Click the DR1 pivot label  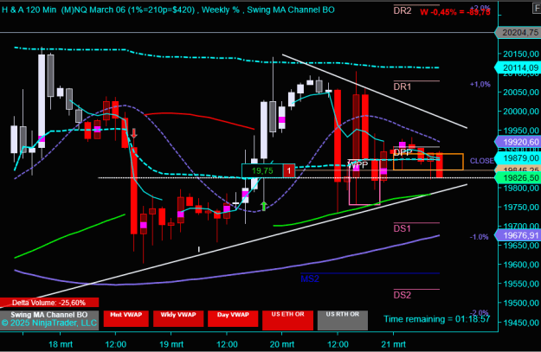coord(403,86)
